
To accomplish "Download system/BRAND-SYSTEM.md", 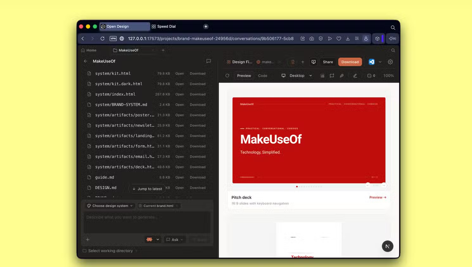I will pos(198,105).
